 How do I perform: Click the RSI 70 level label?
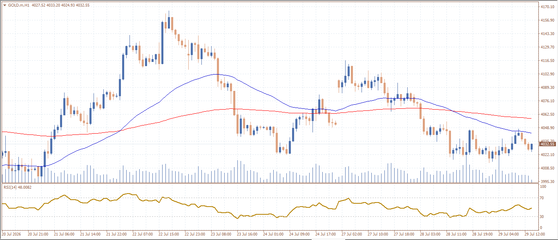click(x=542, y=198)
